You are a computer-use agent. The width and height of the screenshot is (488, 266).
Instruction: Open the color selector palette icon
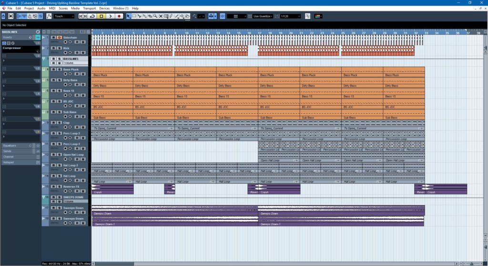318,16
